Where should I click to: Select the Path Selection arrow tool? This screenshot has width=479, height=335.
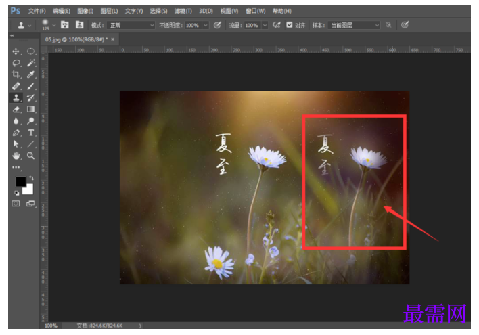pos(16,144)
